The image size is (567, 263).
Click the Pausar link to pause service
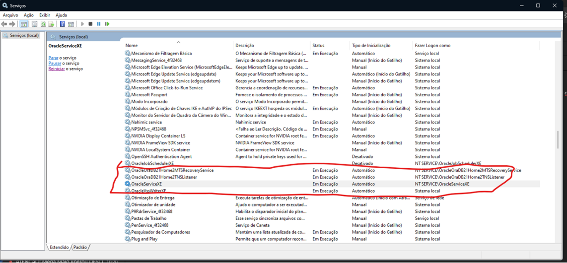[x=55, y=63]
